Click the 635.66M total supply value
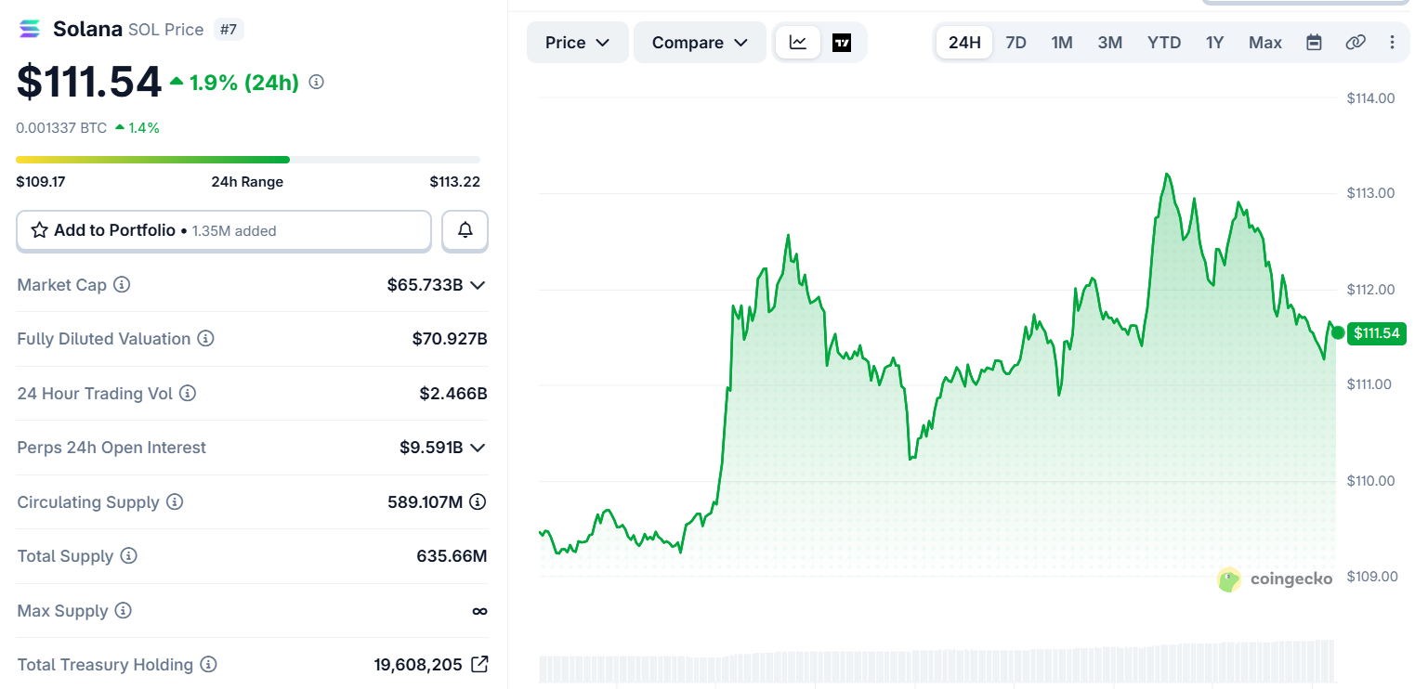 [x=452, y=556]
